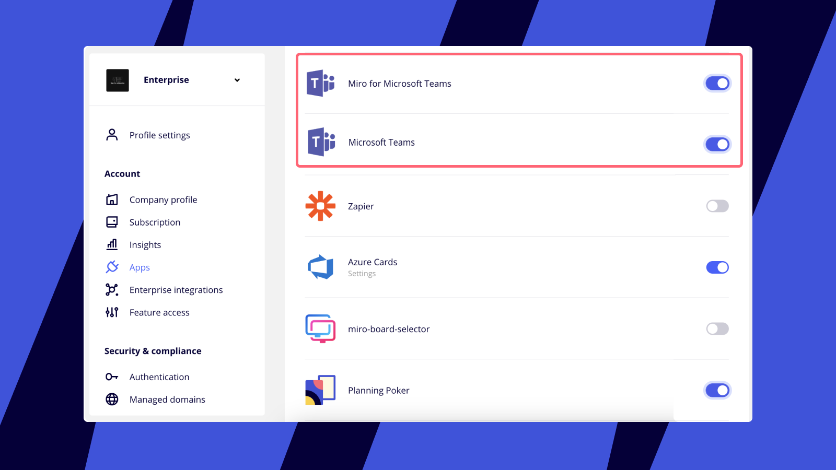Click the Authentication key icon
The width and height of the screenshot is (836, 470).
coord(112,377)
